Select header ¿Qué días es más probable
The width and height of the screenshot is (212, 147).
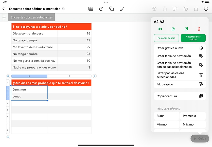[51, 83]
